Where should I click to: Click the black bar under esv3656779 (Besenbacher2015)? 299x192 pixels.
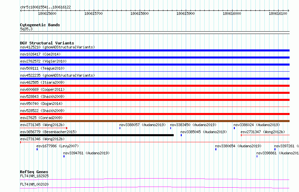pyautogui.click(x=97, y=135)
